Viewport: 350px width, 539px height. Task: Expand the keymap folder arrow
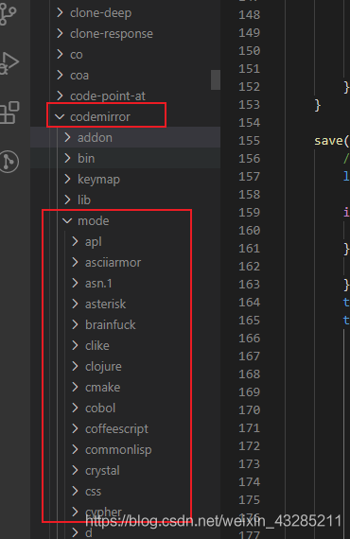(67, 179)
